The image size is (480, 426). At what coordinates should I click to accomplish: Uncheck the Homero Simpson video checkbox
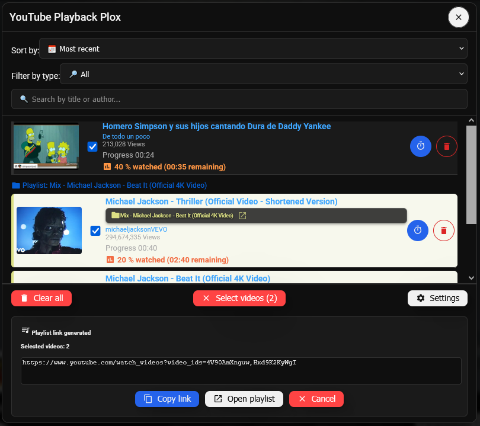92,146
